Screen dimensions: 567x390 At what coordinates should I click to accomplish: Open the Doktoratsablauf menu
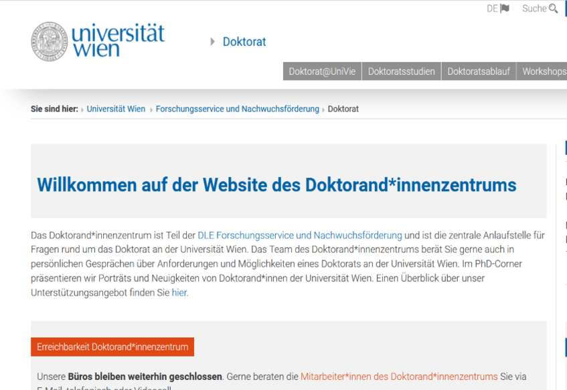click(x=479, y=71)
